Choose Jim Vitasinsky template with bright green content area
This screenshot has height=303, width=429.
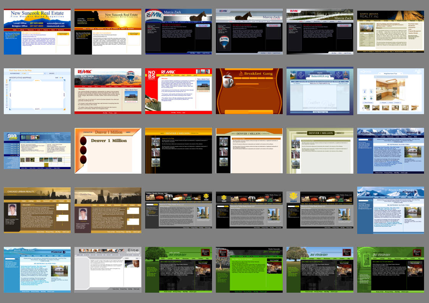pos(249,270)
